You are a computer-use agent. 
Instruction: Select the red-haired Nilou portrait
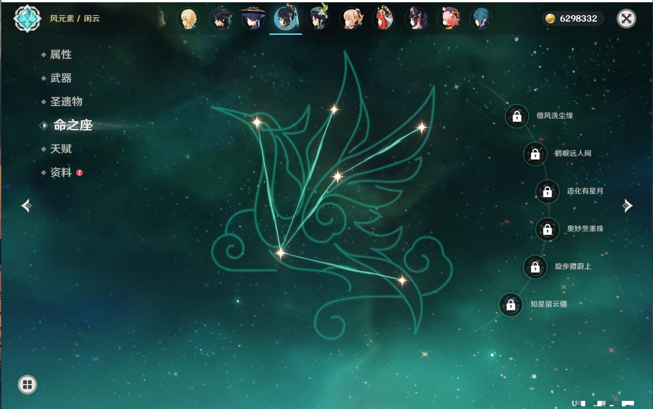(x=383, y=19)
